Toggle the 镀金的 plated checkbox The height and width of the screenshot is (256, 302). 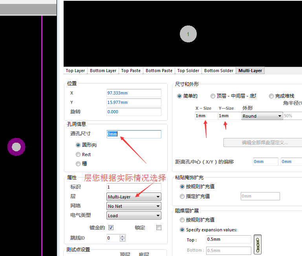pos(111,227)
